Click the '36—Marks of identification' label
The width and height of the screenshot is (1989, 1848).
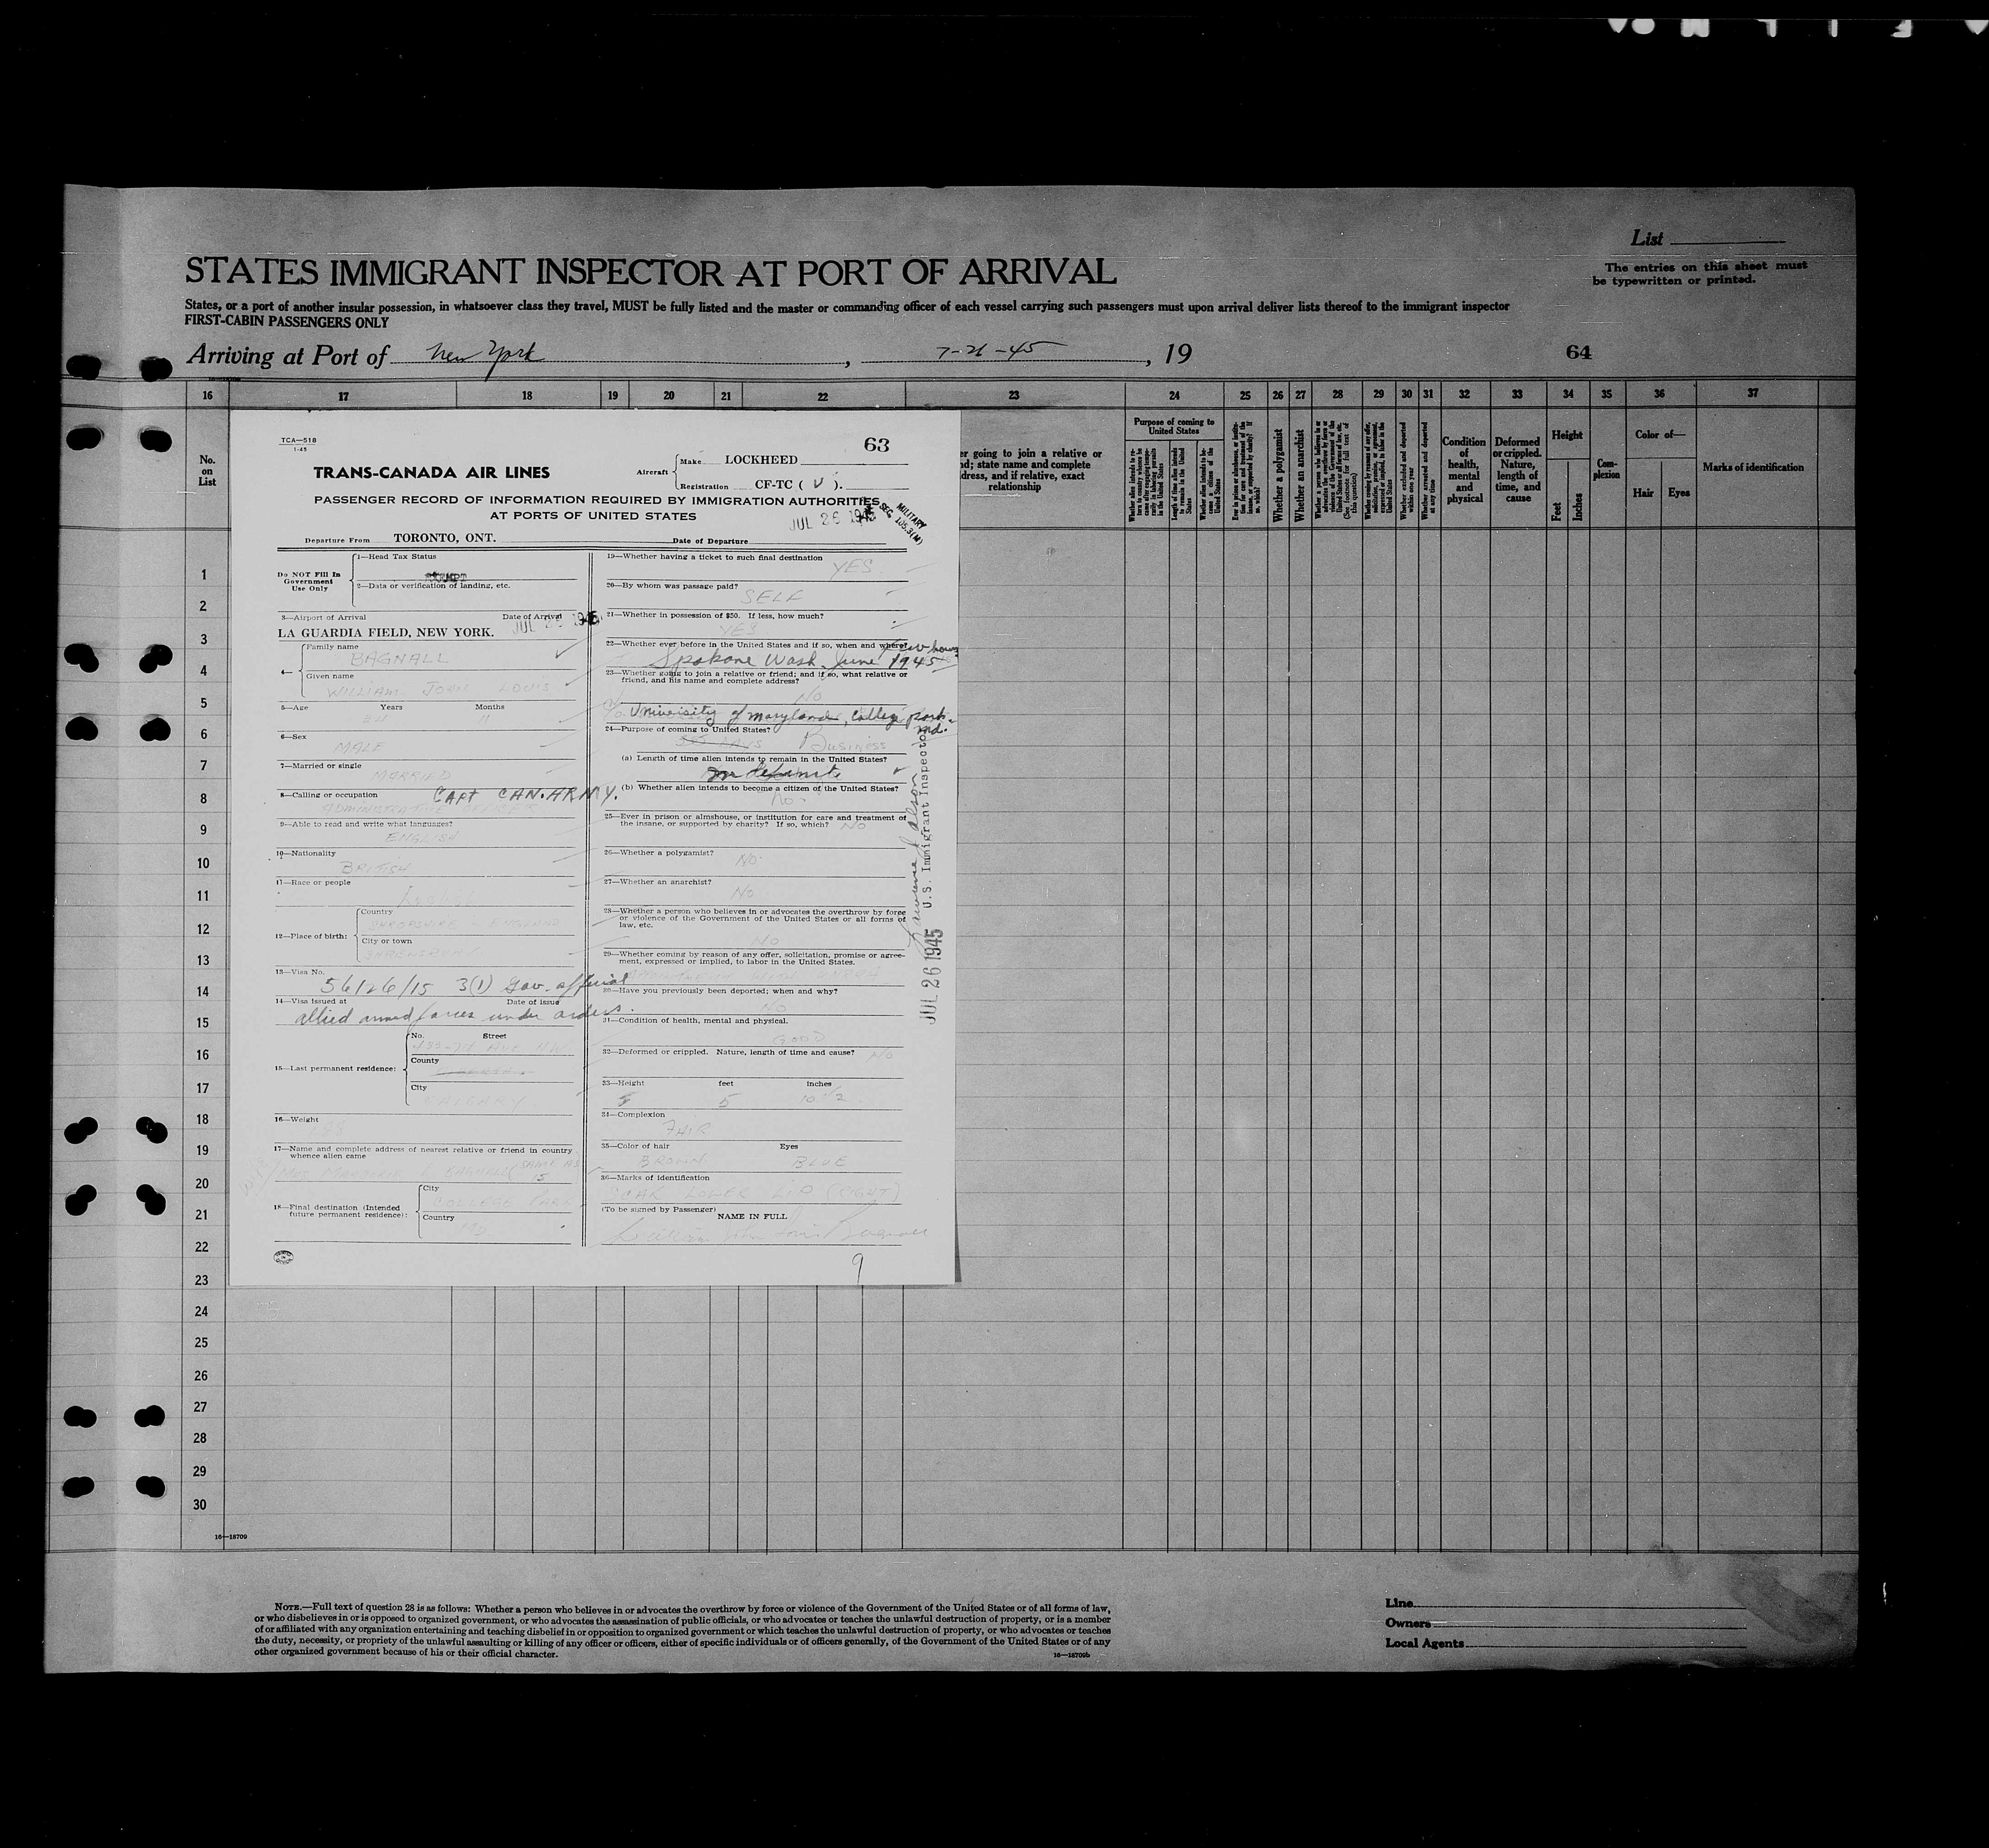pos(655,1178)
